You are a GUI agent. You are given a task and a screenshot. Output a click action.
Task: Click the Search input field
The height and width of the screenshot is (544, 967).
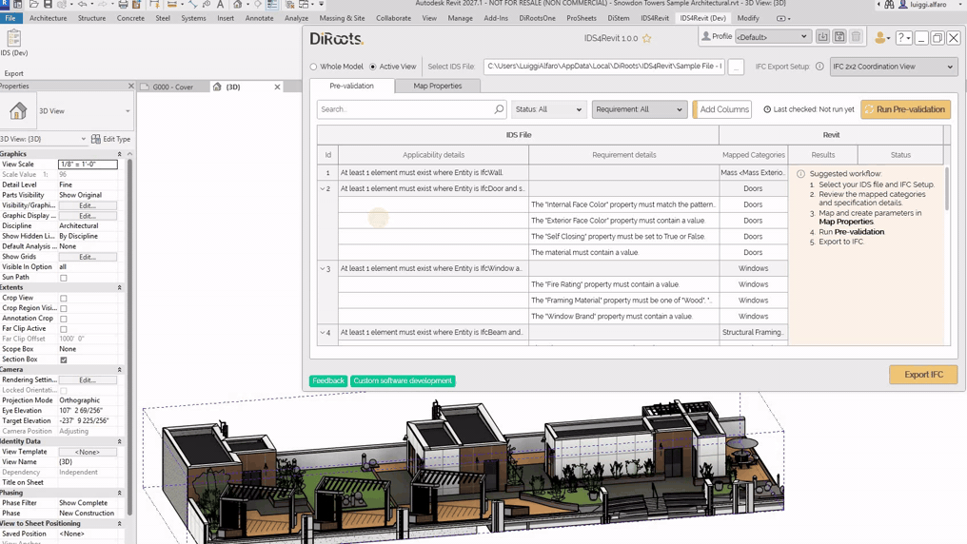point(411,109)
